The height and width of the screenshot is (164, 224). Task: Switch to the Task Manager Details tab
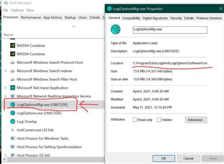95,17
